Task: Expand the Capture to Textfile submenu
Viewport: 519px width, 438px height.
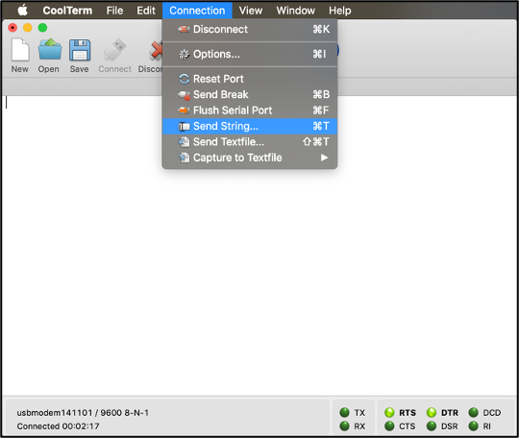Action: point(250,158)
